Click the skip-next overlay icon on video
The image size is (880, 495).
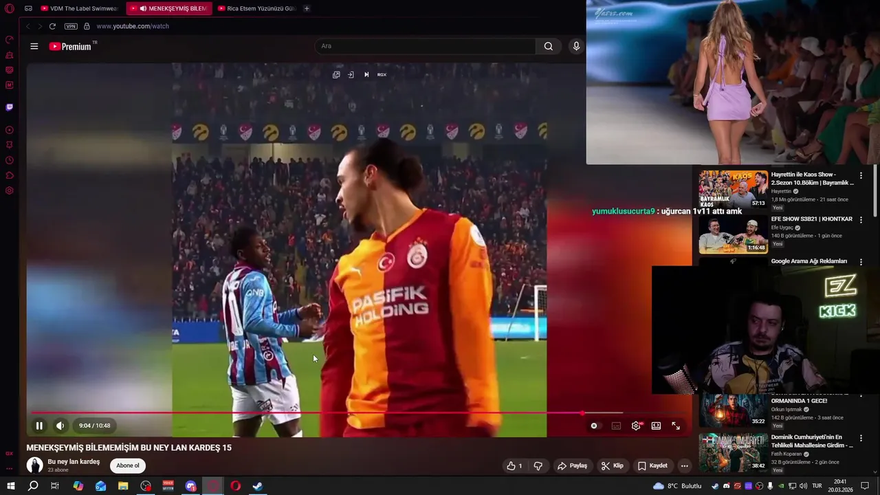pos(366,74)
